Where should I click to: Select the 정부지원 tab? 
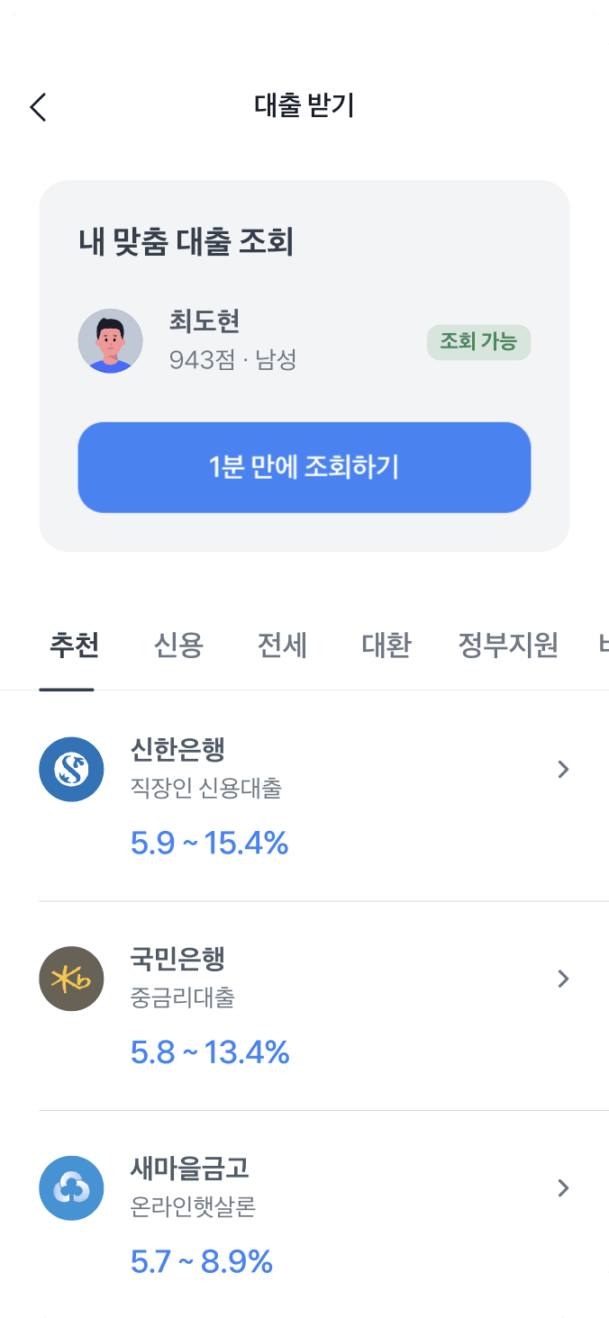tap(508, 645)
